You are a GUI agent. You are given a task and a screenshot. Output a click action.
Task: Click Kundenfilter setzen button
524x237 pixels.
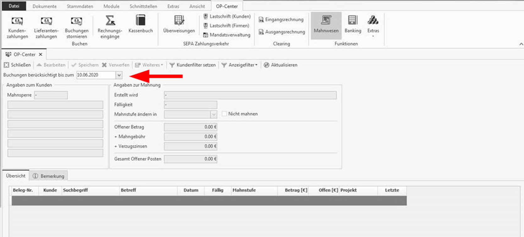pyautogui.click(x=193, y=65)
